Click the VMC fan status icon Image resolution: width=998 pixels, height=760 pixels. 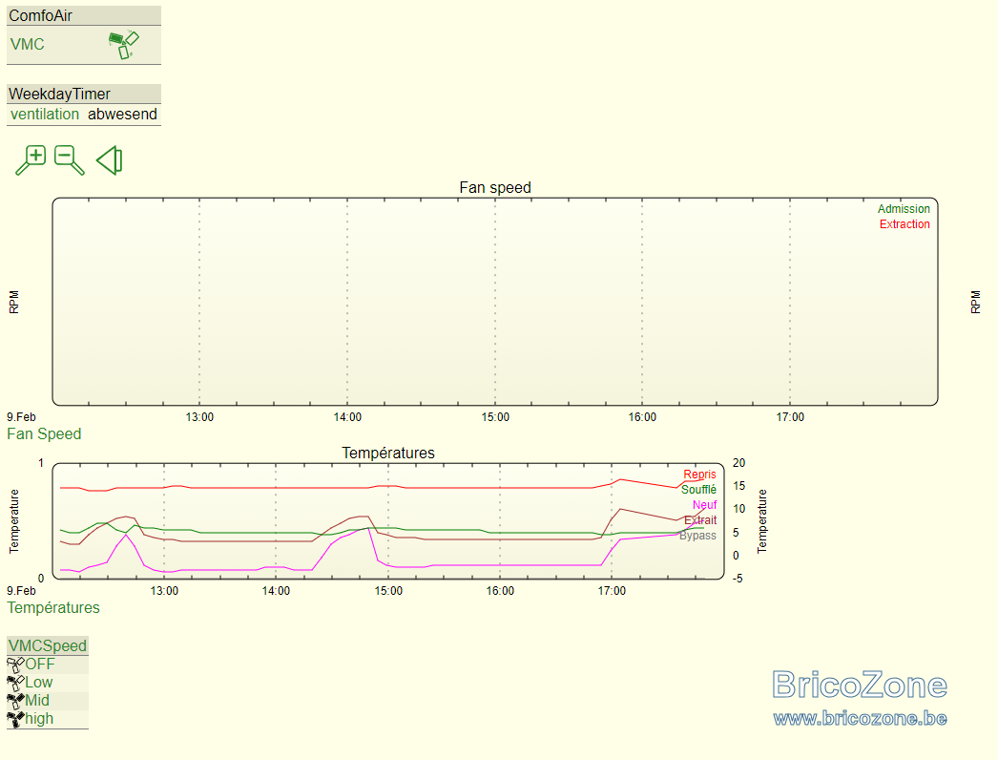(123, 45)
